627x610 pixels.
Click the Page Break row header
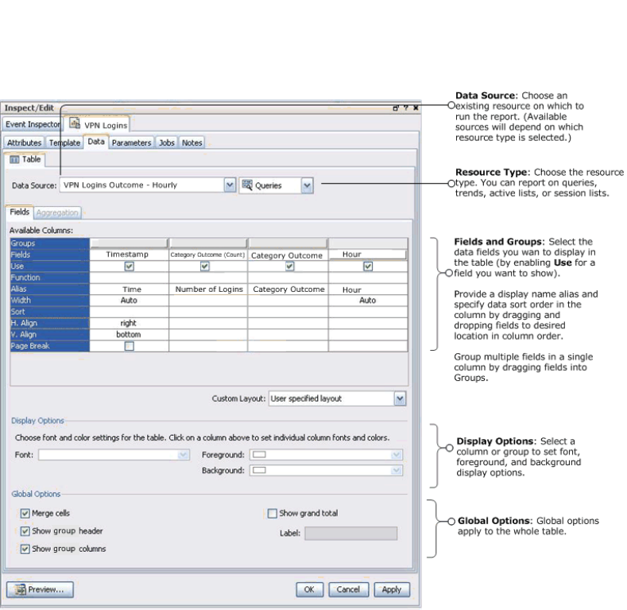coord(49,346)
